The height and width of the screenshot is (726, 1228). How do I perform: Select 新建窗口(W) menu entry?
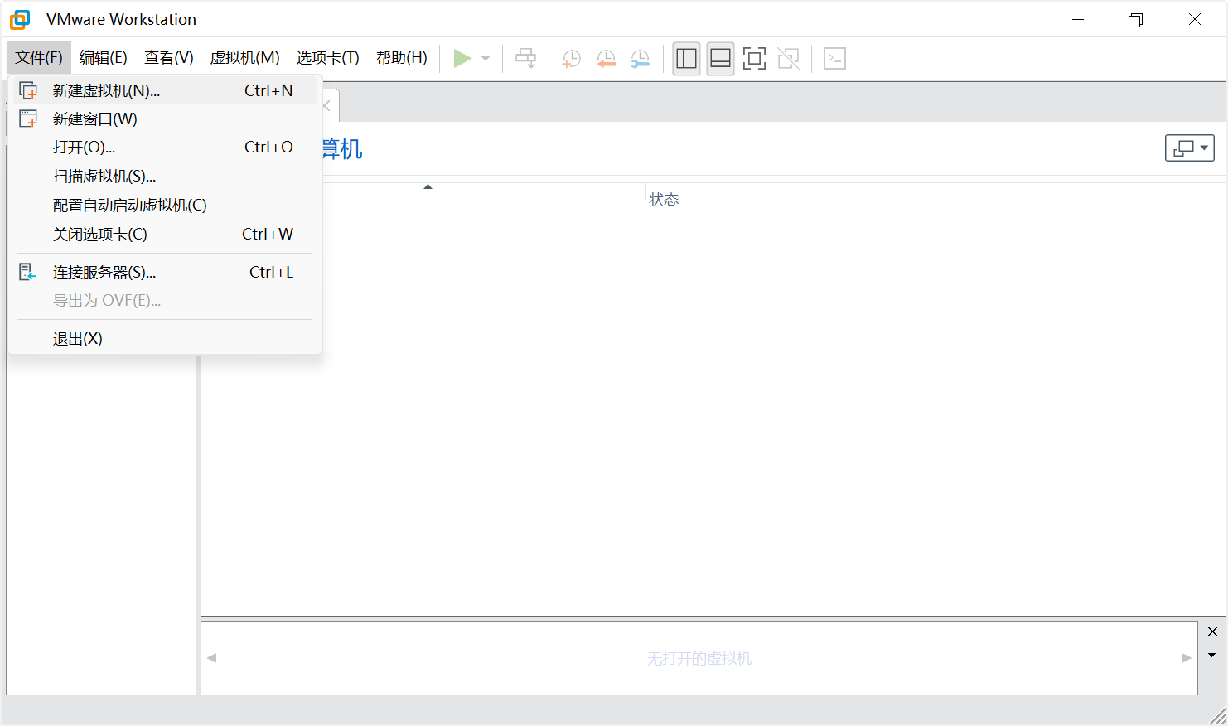(x=164, y=119)
